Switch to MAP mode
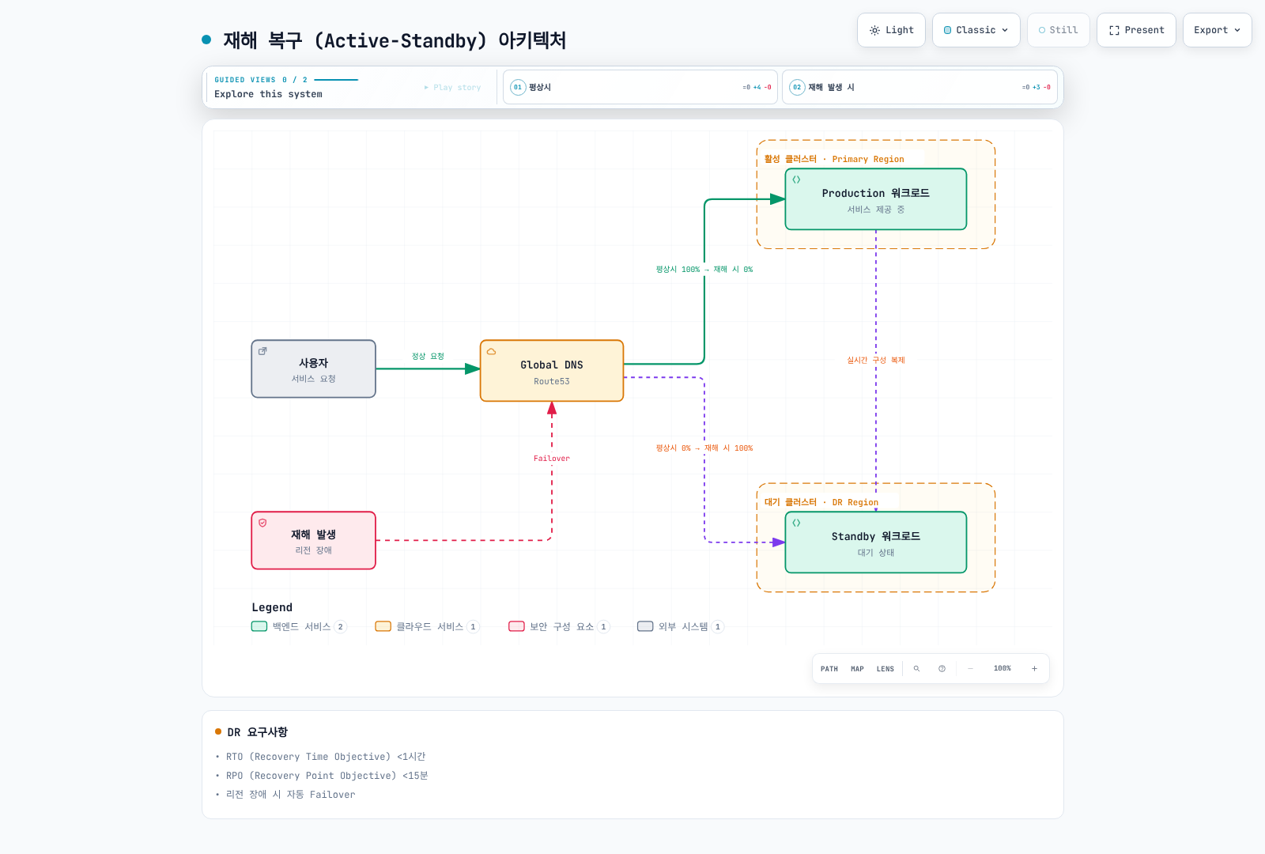This screenshot has height=854, width=1265. (857, 669)
